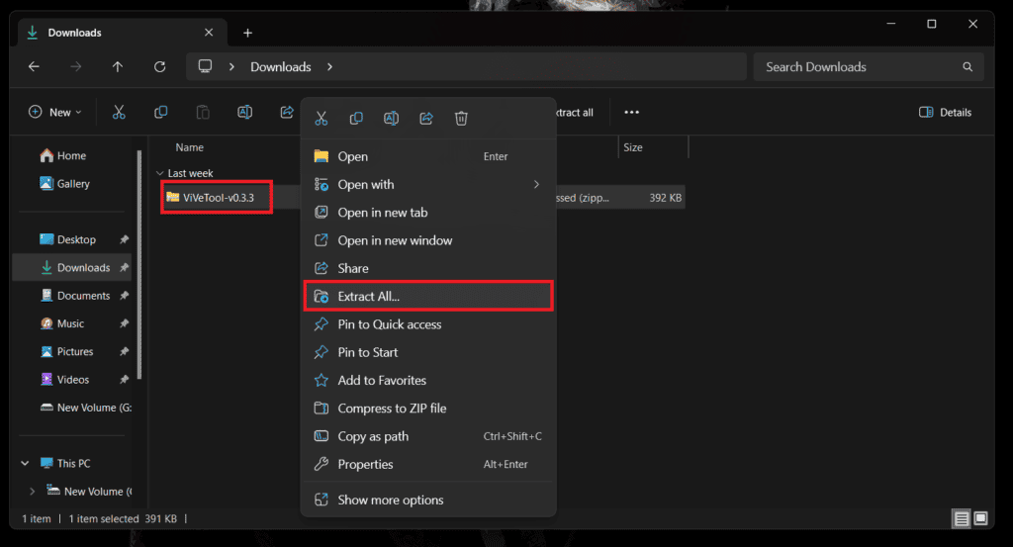Unpin Desktop using its pin icon

(124, 239)
